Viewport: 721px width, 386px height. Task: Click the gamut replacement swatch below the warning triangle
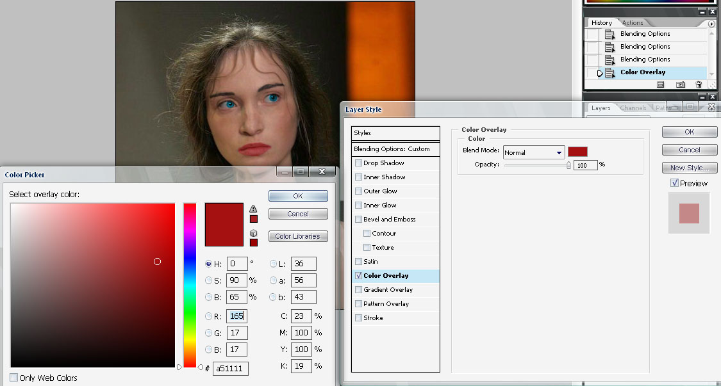click(x=253, y=219)
